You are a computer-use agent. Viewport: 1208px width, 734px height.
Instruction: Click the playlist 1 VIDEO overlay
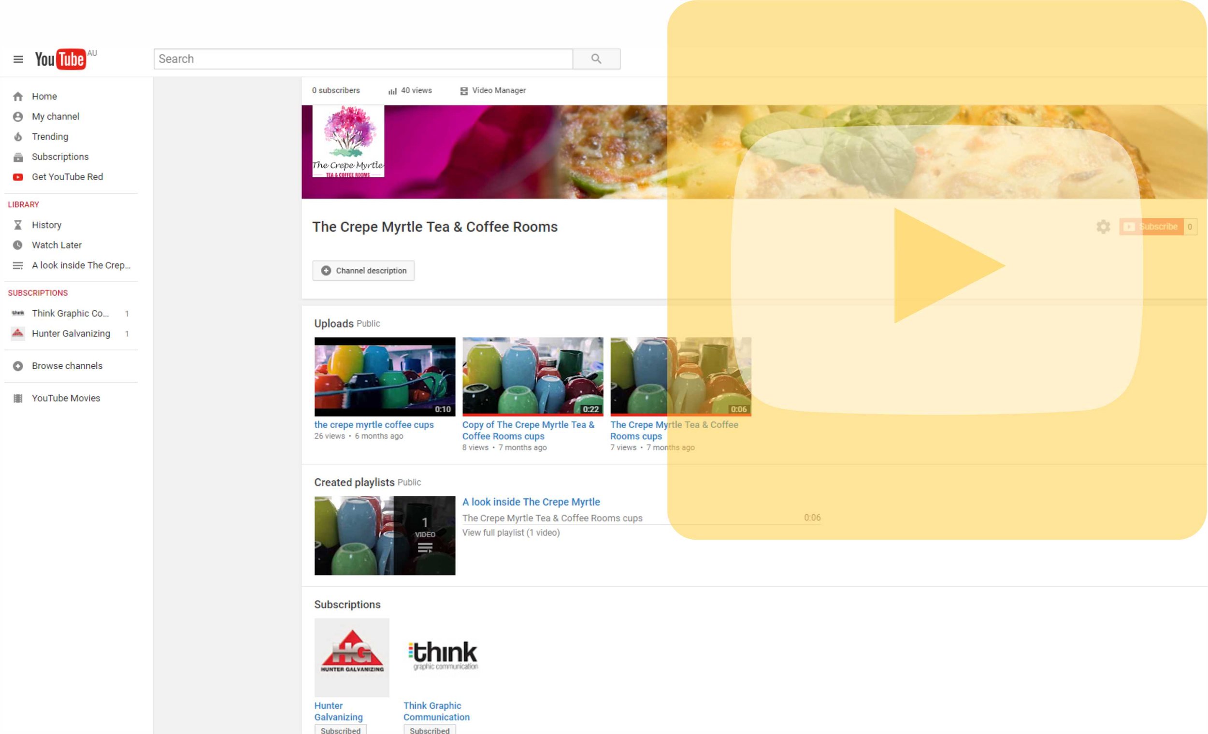425,535
